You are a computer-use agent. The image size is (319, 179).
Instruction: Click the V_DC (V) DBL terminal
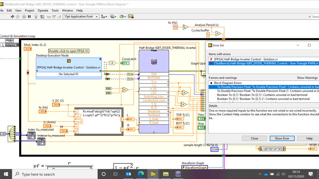tap(56, 105)
